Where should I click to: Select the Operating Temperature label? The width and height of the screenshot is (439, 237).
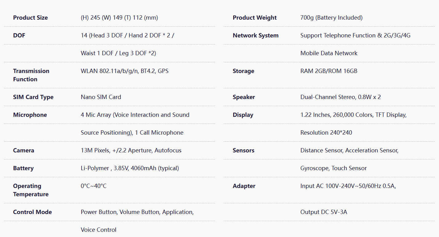point(31,190)
